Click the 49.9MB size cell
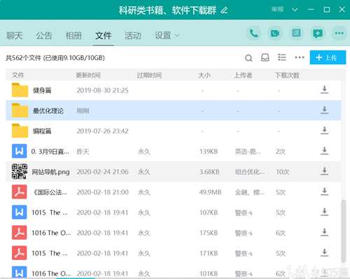The width and height of the screenshot is (350, 279). coord(210,192)
